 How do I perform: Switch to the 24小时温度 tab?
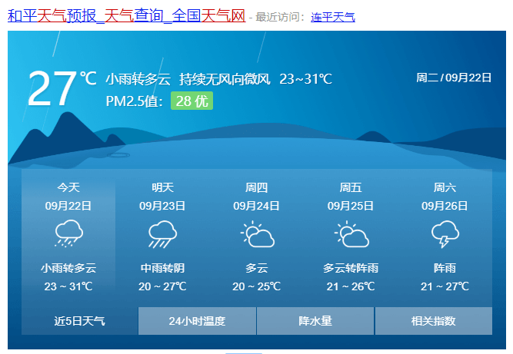pos(197,321)
